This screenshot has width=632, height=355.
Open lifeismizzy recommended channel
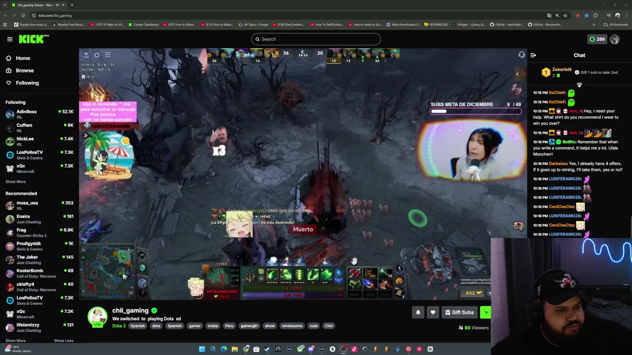(39, 327)
